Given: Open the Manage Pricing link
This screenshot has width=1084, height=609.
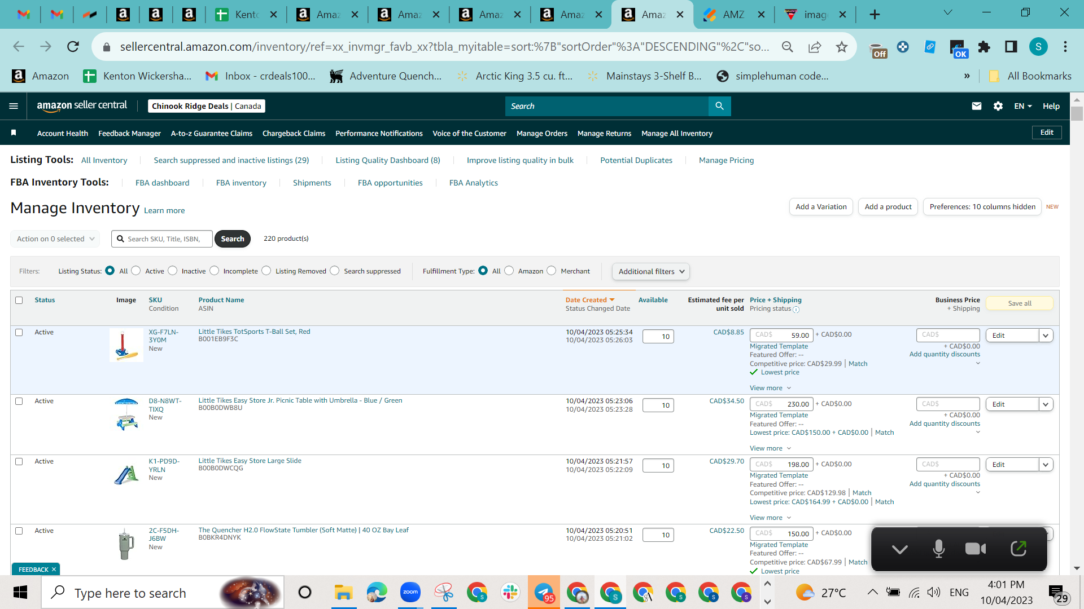Looking at the screenshot, I should (726, 160).
